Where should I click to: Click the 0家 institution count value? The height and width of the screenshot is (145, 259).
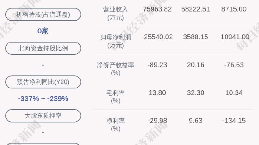point(43,31)
